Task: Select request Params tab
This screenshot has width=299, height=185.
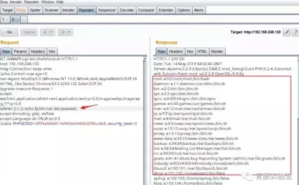Action: click(x=20, y=51)
